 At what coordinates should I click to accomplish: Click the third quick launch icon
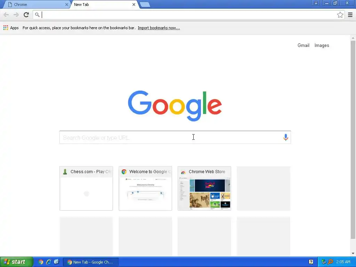tap(56, 262)
